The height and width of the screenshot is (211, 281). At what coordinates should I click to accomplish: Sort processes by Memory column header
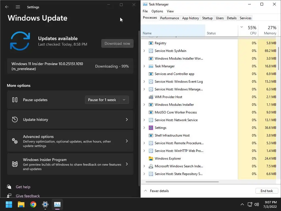click(268, 30)
